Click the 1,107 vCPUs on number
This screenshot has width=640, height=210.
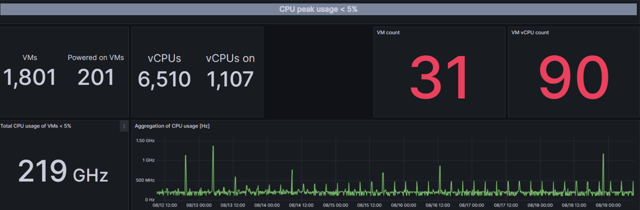(230, 79)
